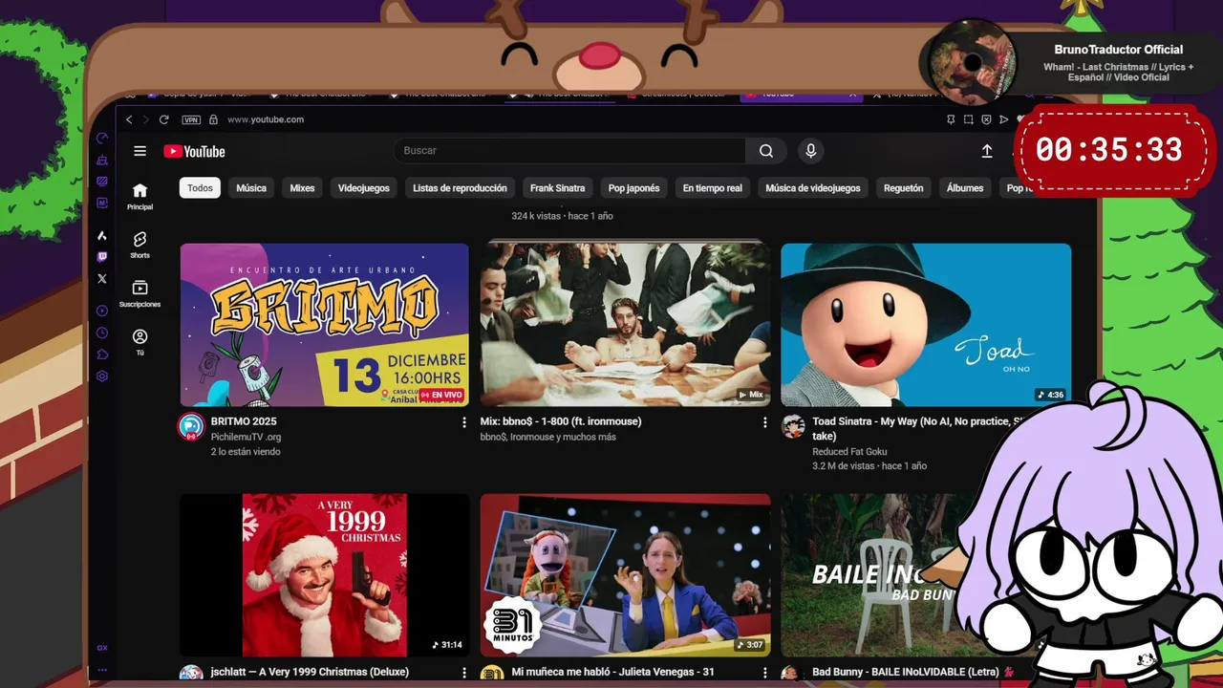Viewport: 1223px width, 688px height.
Task: Open the YouTube hamburger guide menu
Action: tap(139, 151)
